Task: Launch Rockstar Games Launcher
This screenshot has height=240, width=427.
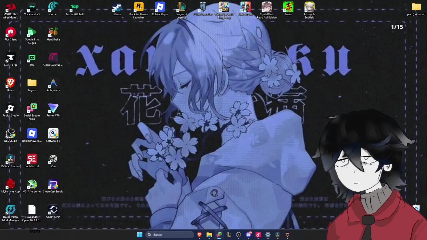Action: (139, 10)
